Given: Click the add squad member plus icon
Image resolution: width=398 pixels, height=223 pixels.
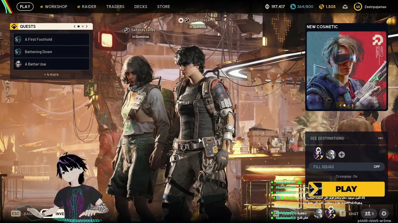Looking at the screenshot, I should 341,155.
